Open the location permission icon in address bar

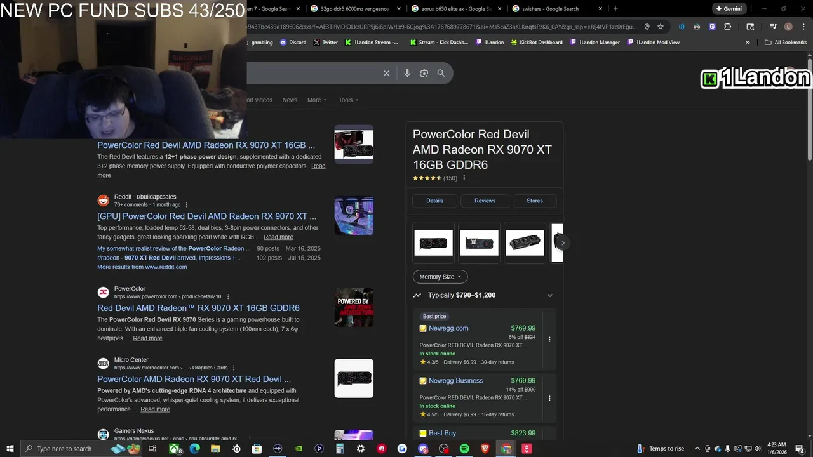pos(647,27)
